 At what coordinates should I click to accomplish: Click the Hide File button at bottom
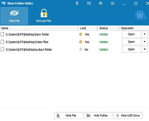[69, 115]
